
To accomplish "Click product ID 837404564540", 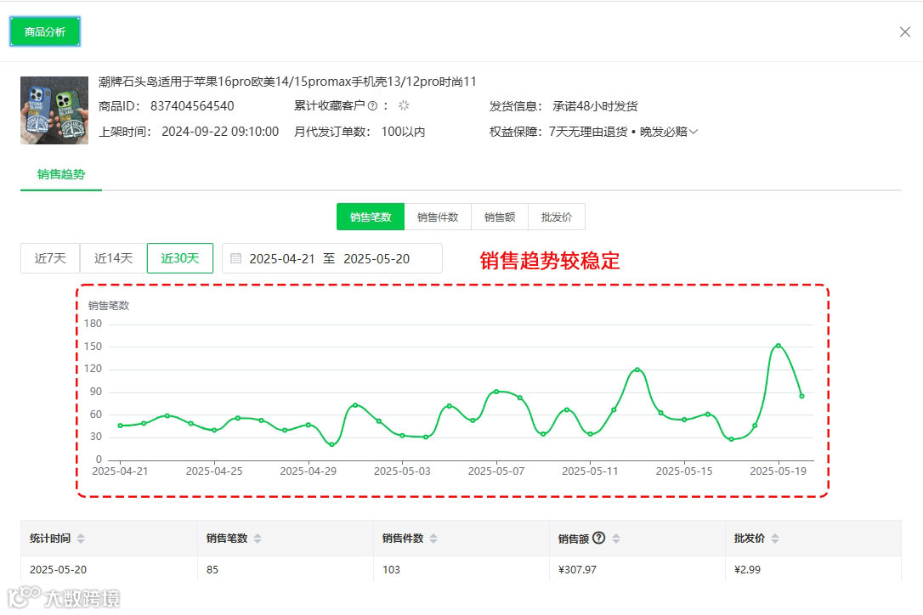I will [192, 106].
